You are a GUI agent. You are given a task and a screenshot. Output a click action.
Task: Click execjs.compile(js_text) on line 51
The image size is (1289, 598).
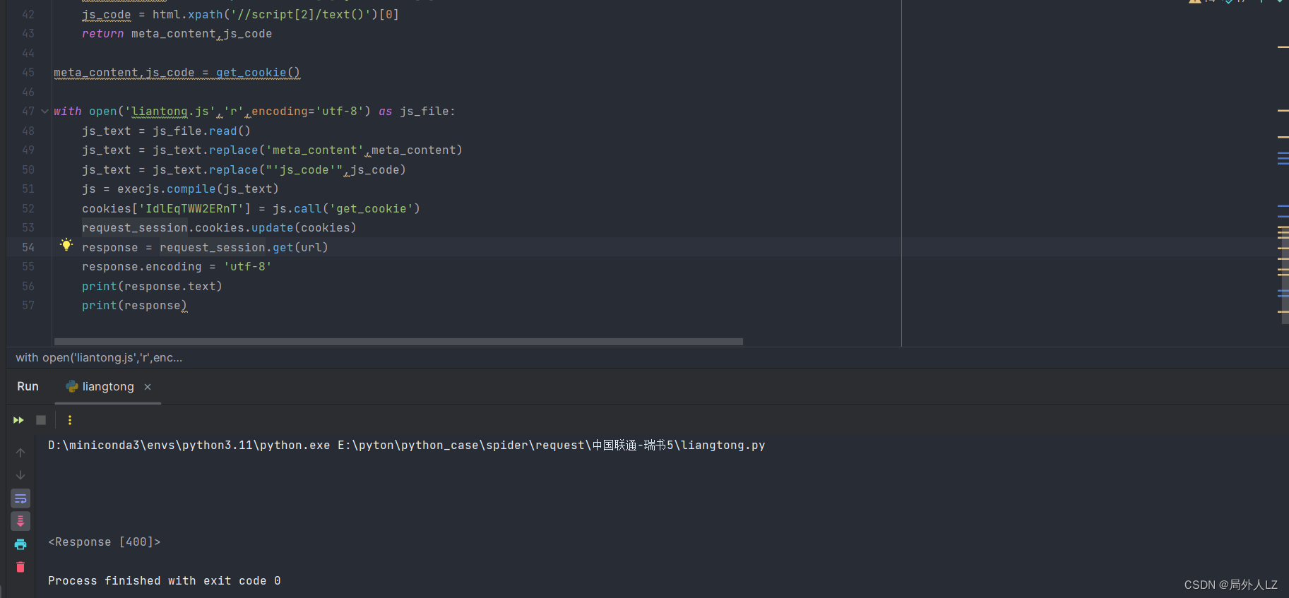[198, 189]
